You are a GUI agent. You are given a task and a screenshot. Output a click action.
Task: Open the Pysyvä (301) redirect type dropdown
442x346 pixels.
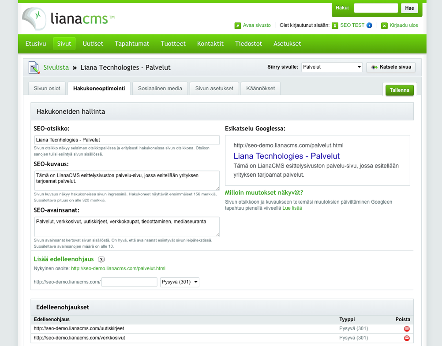point(180,282)
